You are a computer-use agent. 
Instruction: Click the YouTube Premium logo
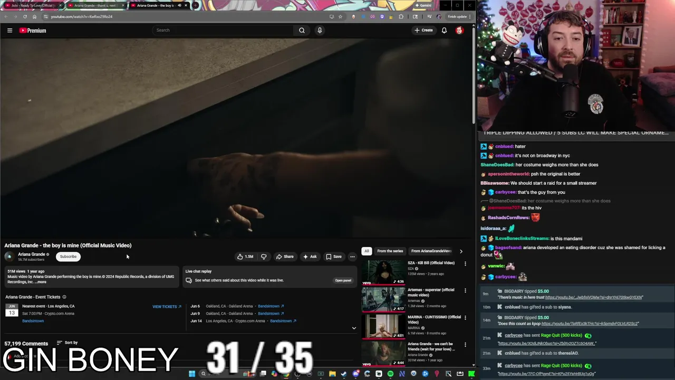[x=33, y=30]
